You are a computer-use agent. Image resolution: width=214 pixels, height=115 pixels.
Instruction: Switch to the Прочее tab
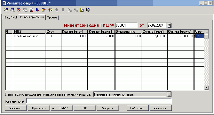tap(52, 17)
